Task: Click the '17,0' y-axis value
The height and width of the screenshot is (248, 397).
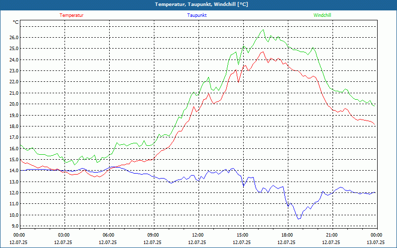Action: tap(14, 137)
